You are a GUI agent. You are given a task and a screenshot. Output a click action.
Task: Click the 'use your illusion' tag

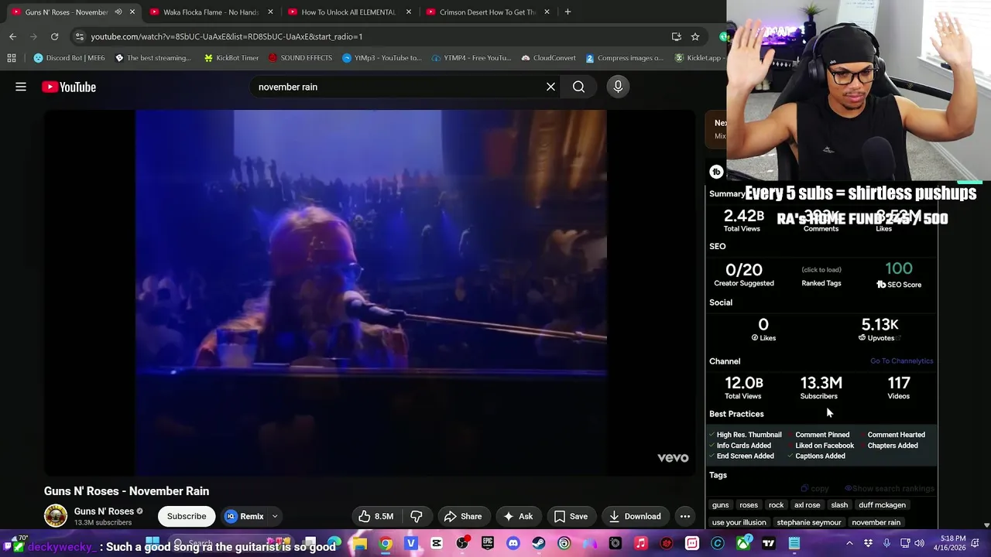pos(739,522)
